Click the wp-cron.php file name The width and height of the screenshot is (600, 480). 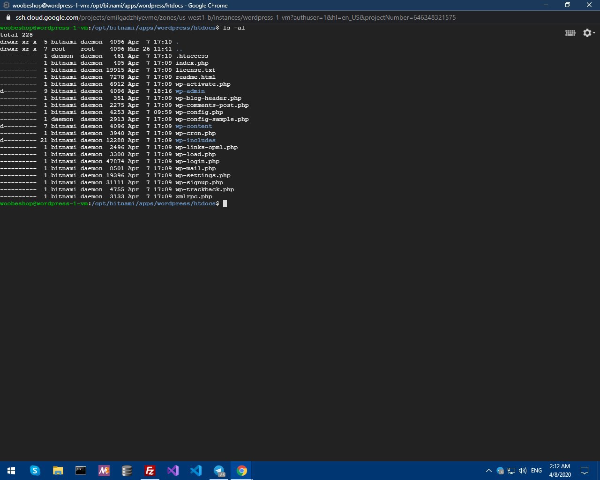click(x=196, y=133)
